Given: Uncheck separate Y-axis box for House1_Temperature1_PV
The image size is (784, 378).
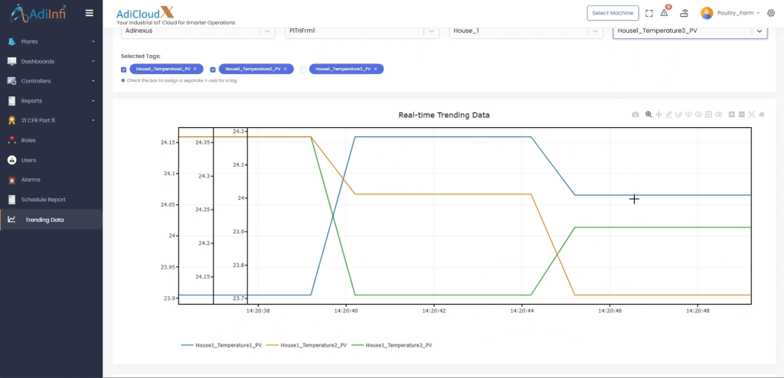Looking at the screenshot, I should click(x=123, y=70).
